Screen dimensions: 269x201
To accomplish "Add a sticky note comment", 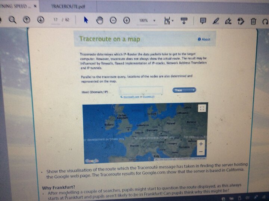I will click(203, 21).
